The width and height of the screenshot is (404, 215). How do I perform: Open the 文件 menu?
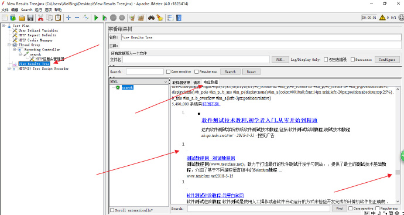(x=5, y=10)
